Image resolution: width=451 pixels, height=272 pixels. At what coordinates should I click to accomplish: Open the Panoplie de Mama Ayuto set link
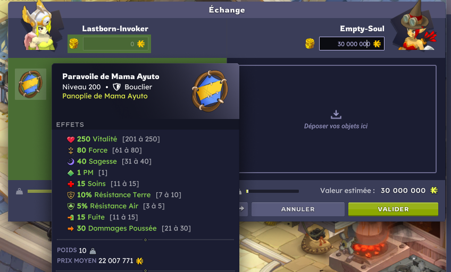[105, 96]
